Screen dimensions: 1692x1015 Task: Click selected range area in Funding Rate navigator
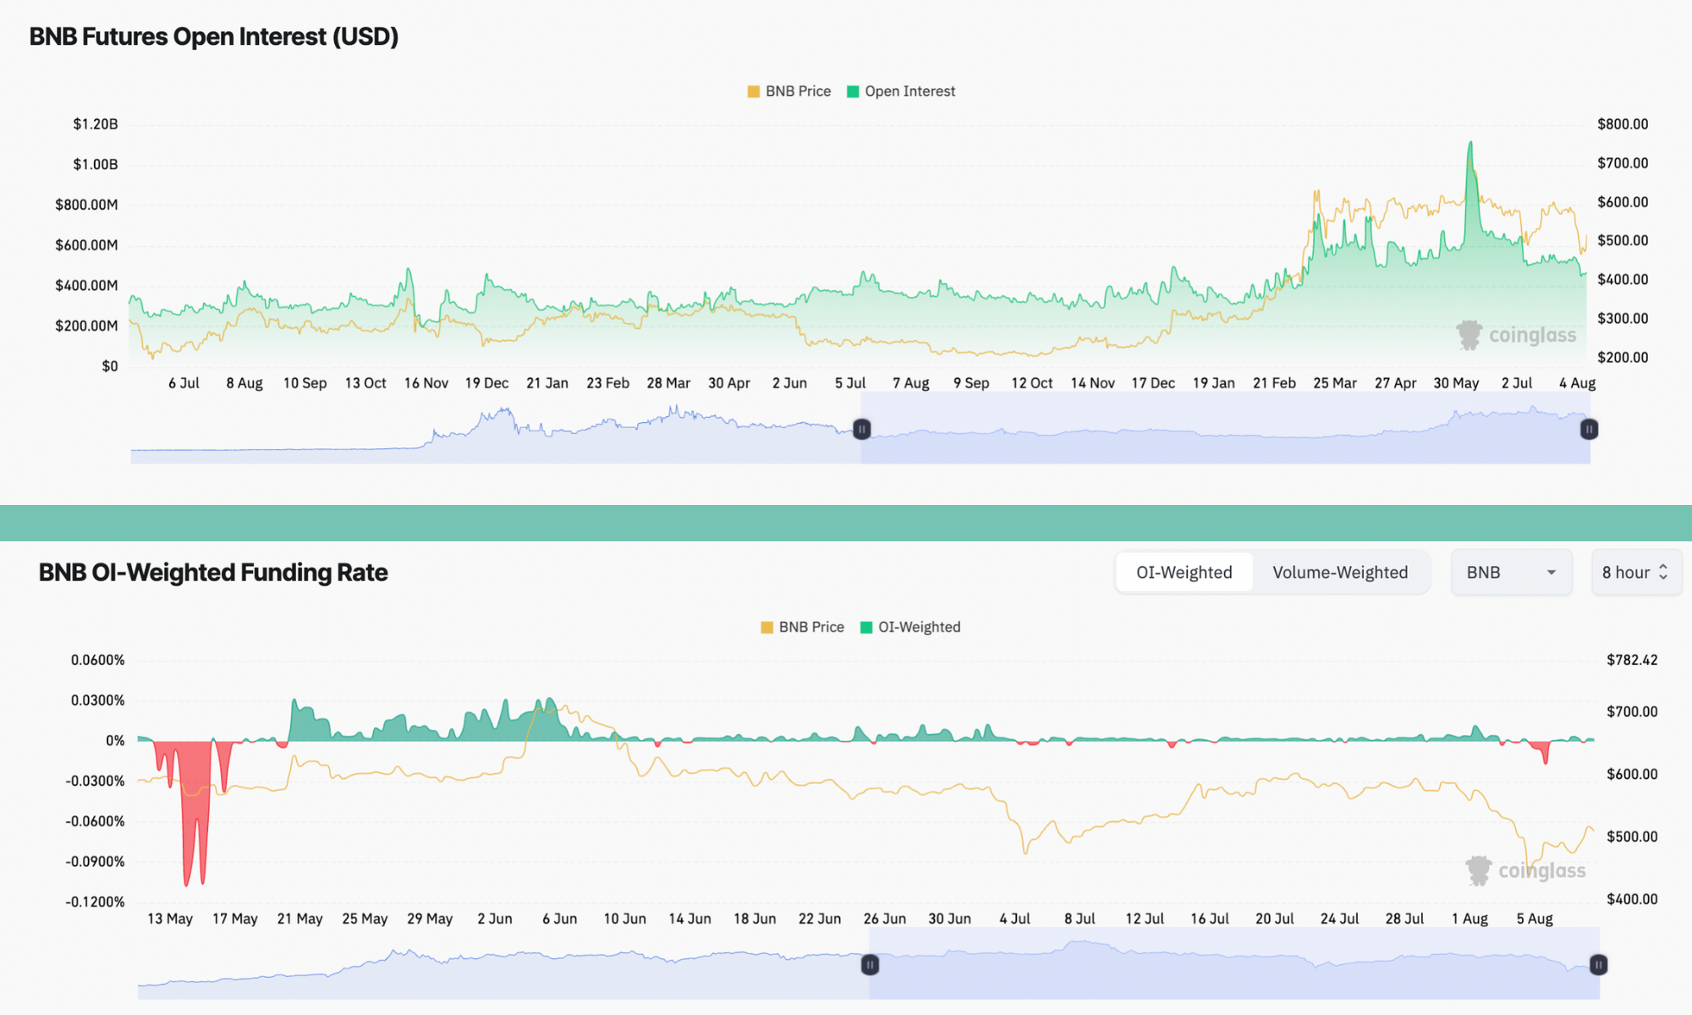1233,964
